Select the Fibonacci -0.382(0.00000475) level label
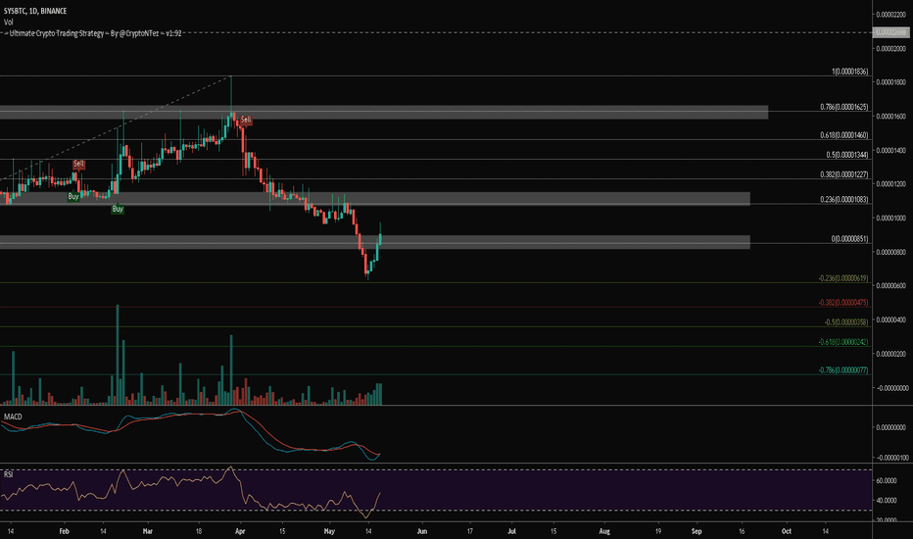Image resolution: width=913 pixels, height=539 pixels. (843, 303)
